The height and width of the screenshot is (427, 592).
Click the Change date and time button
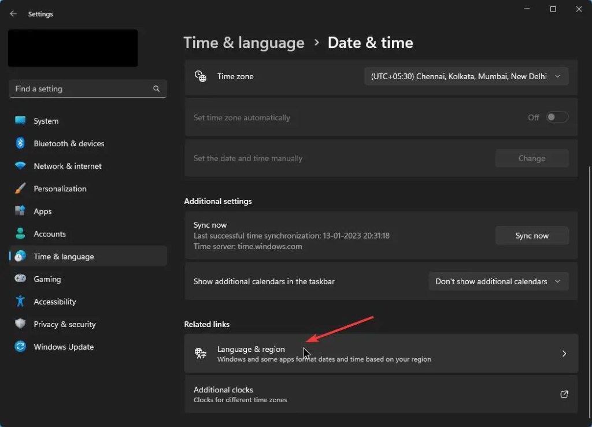[x=532, y=158]
